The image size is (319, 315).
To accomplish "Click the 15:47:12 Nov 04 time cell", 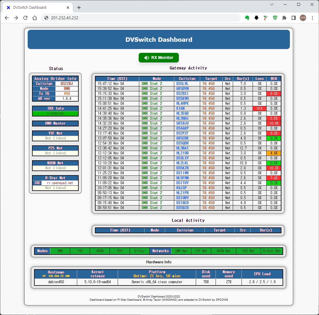I will [x=117, y=83].
